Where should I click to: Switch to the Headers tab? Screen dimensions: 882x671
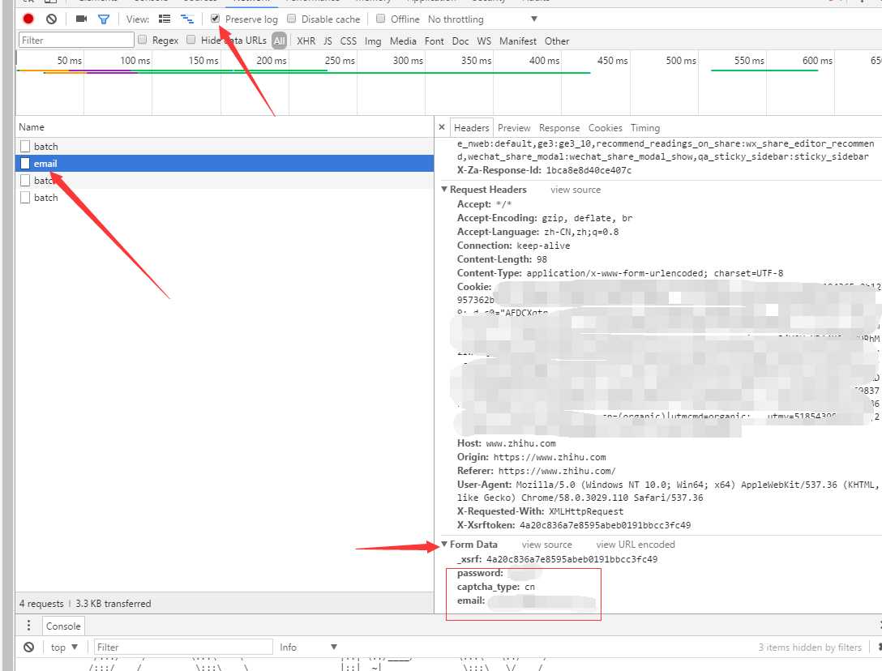pos(471,128)
